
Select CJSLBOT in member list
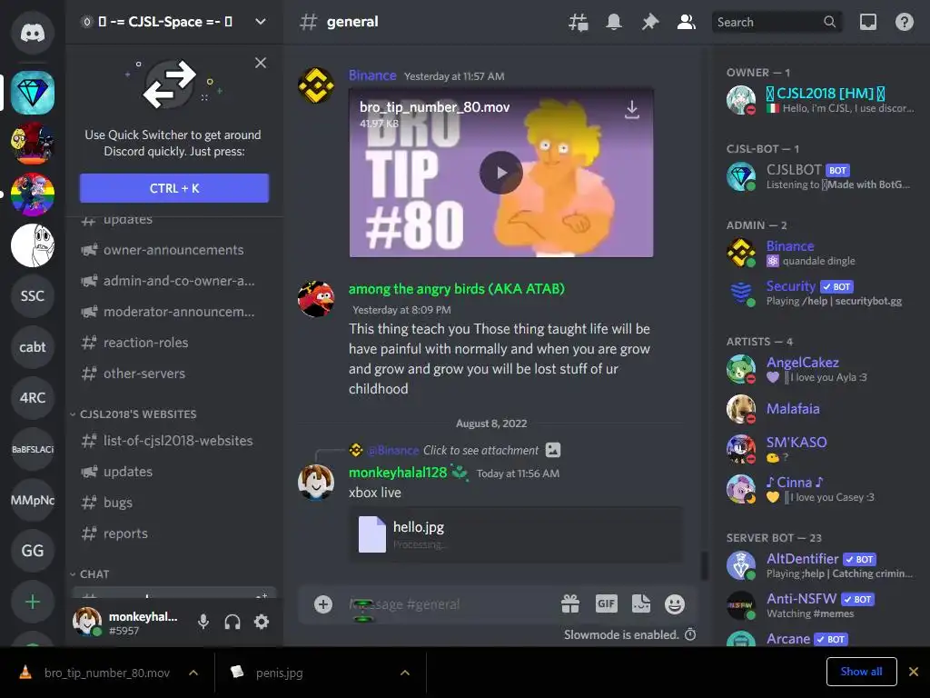pyautogui.click(x=821, y=176)
